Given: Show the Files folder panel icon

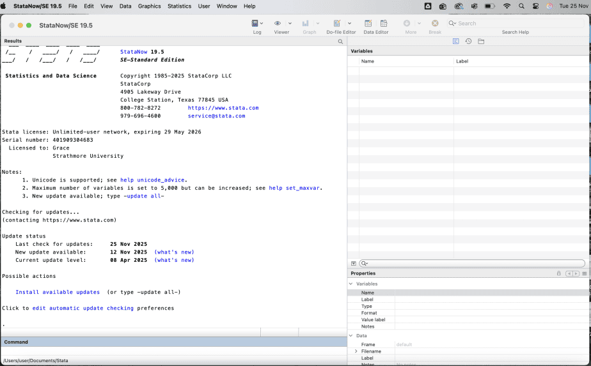Looking at the screenshot, I should point(481,41).
